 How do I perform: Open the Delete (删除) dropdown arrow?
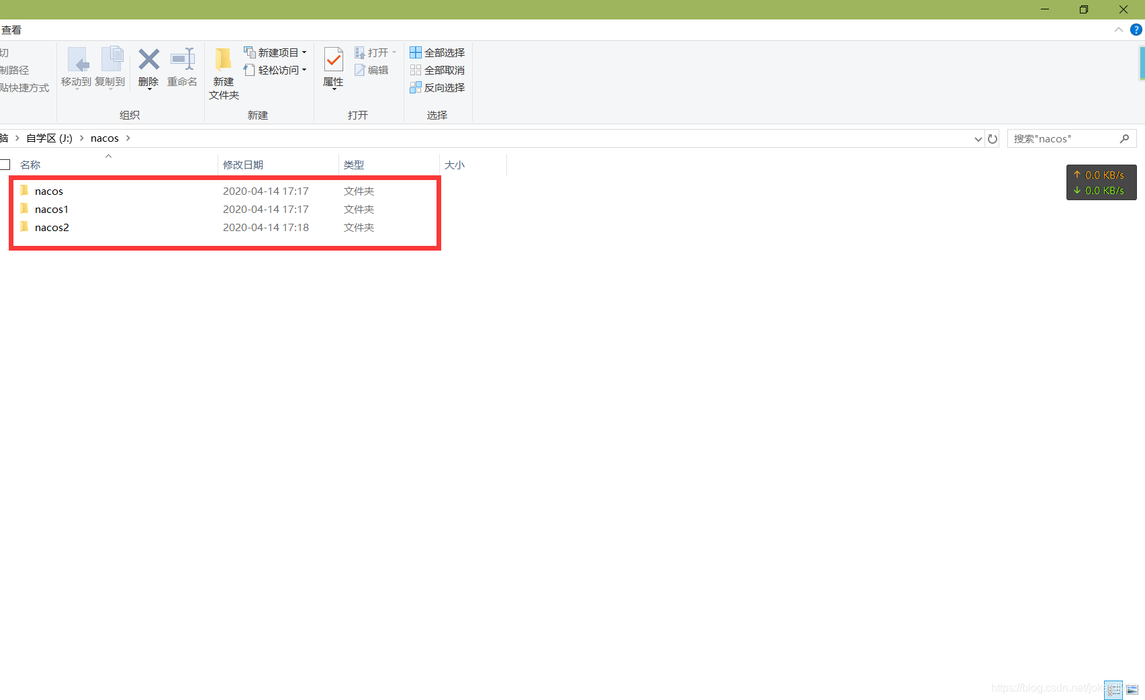pos(148,89)
